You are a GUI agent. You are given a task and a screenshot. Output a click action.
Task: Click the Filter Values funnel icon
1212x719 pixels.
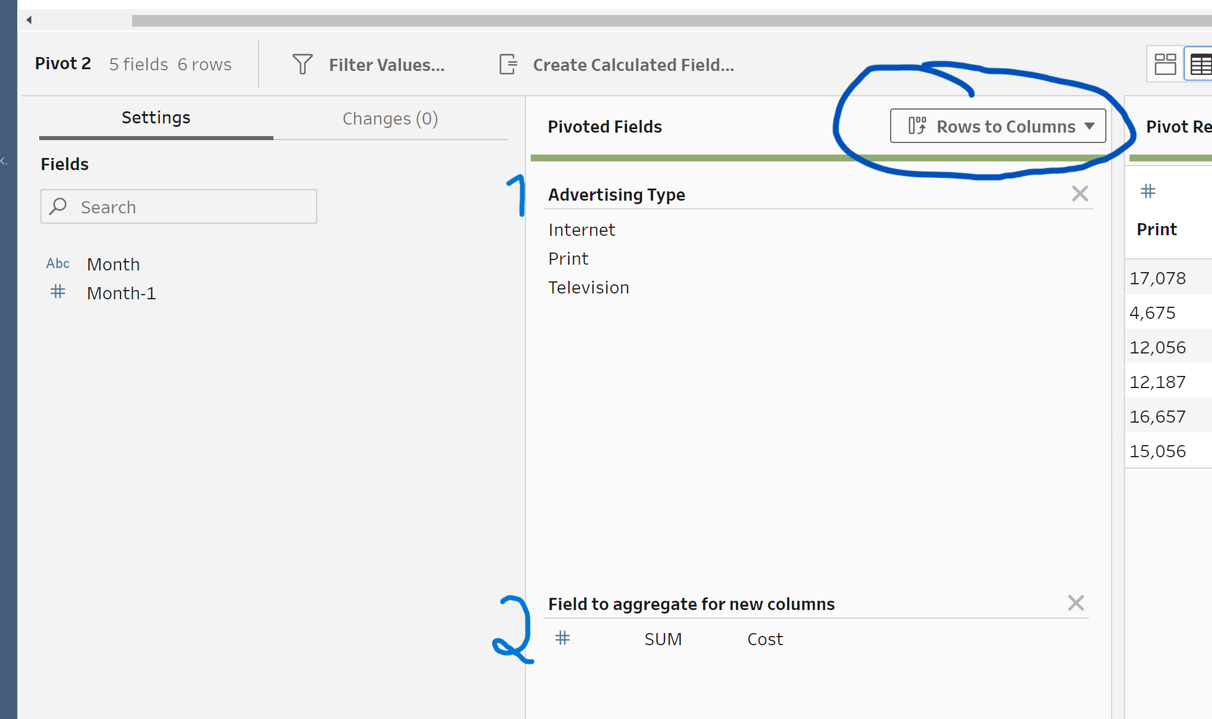pos(302,64)
